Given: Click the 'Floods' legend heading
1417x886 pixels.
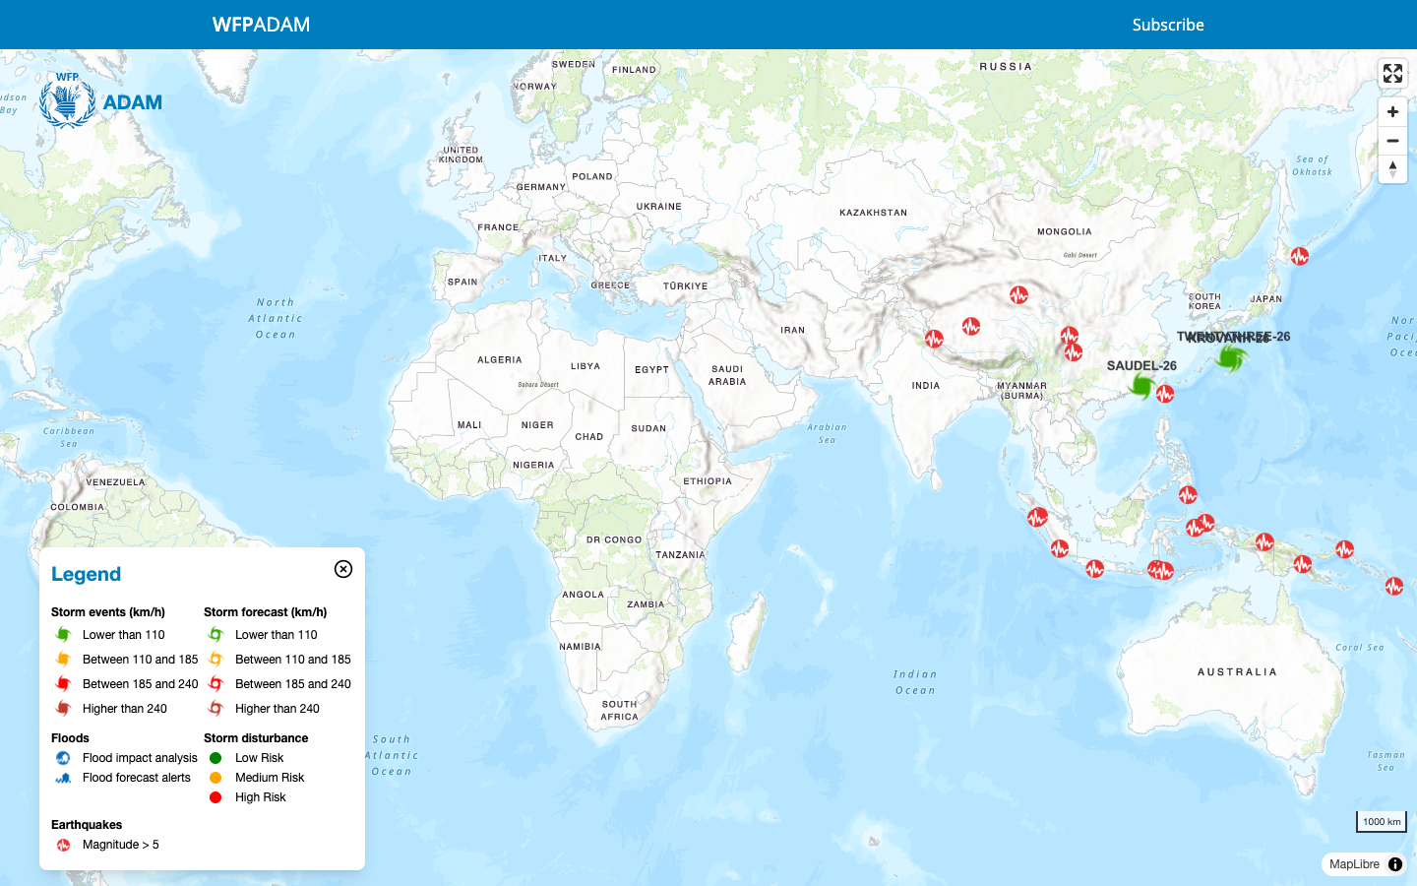Looking at the screenshot, I should click(x=70, y=738).
